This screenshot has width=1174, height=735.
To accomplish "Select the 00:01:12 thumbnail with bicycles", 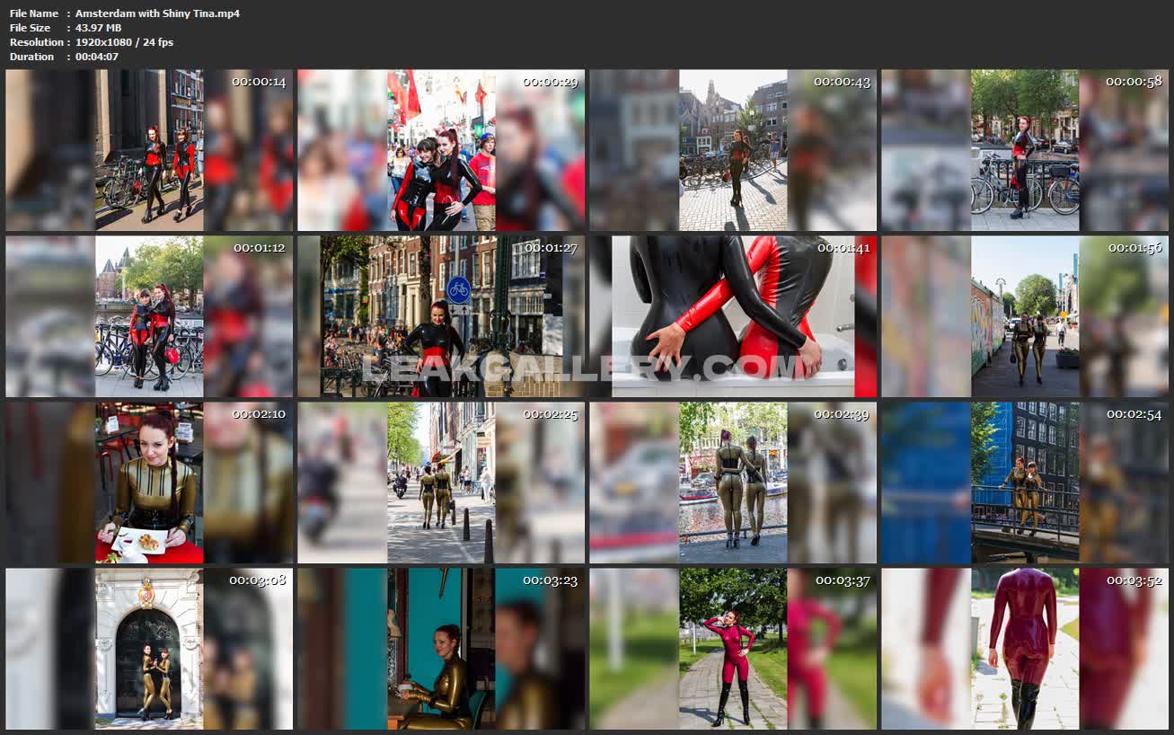I will click(149, 316).
